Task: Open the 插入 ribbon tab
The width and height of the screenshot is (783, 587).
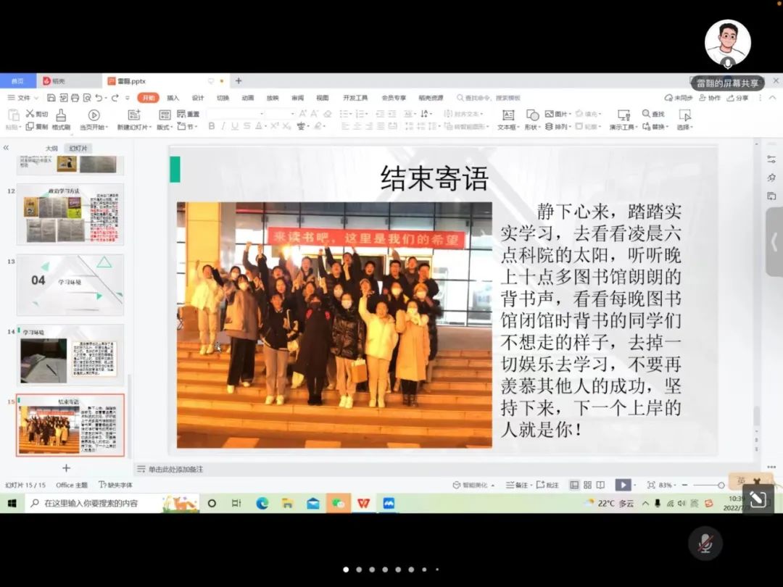Action: pos(173,98)
